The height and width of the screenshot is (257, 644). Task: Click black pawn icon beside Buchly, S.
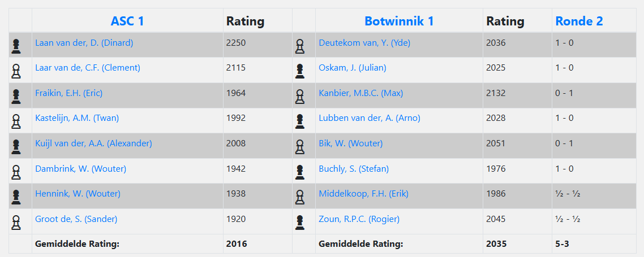pos(300,172)
